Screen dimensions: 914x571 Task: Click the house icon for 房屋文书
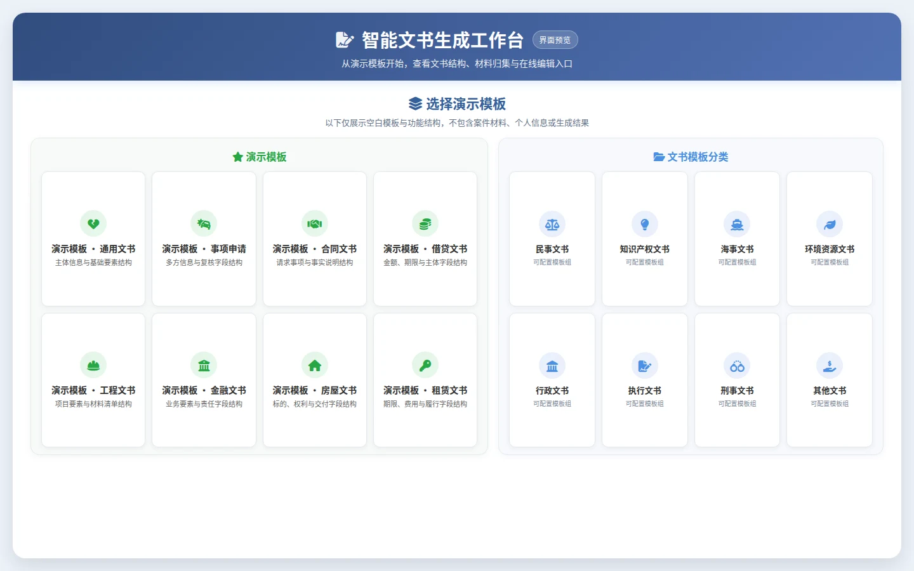(x=315, y=365)
